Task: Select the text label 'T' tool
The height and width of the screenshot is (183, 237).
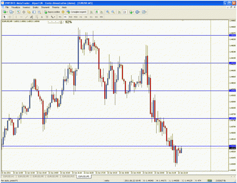Action: (47, 17)
